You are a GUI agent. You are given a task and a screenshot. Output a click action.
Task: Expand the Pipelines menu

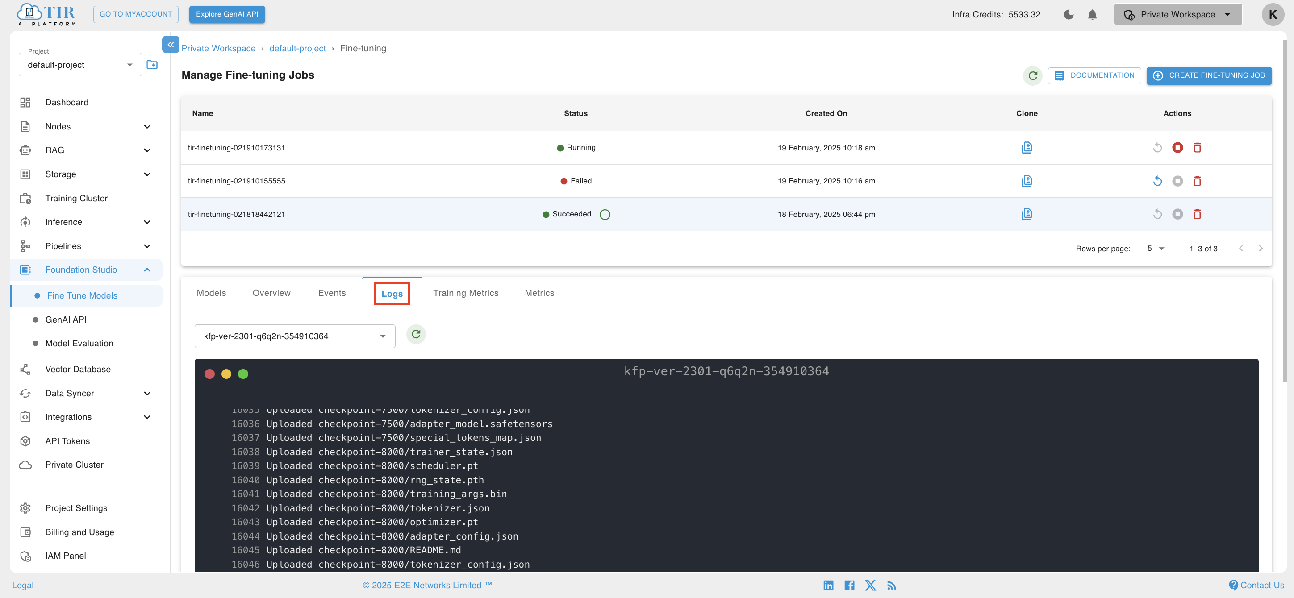tap(85, 246)
